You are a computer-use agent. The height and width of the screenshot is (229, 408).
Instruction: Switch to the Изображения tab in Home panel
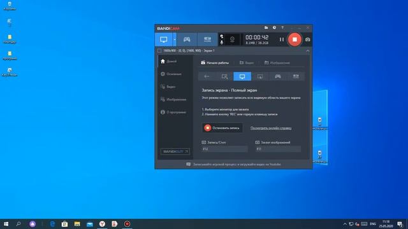(x=277, y=63)
